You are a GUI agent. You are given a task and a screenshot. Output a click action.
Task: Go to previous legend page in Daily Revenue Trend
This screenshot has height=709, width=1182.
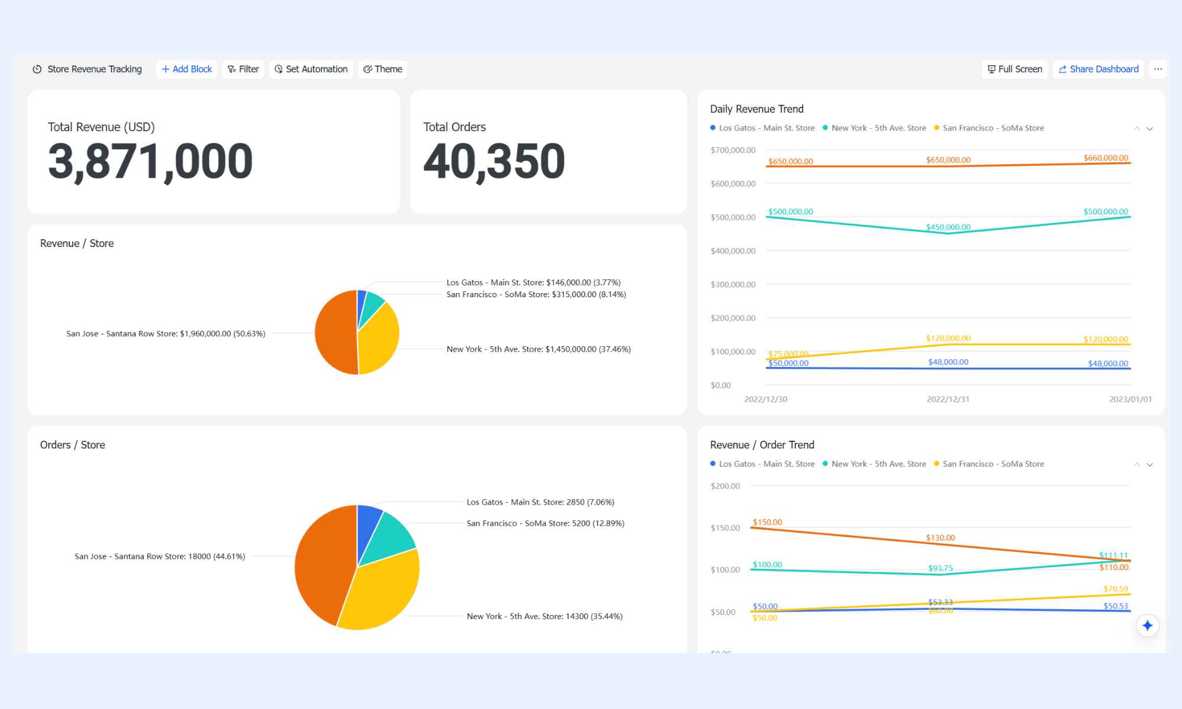coord(1136,128)
